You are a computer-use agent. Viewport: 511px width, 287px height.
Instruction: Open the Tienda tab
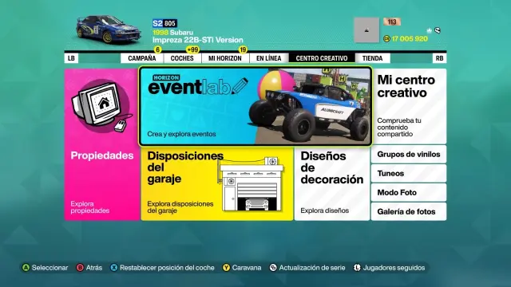373,58
